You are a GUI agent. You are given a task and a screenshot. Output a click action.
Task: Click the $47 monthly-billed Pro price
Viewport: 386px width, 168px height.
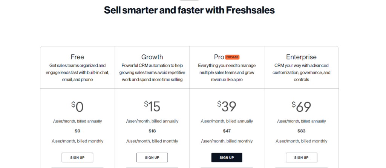227,131
